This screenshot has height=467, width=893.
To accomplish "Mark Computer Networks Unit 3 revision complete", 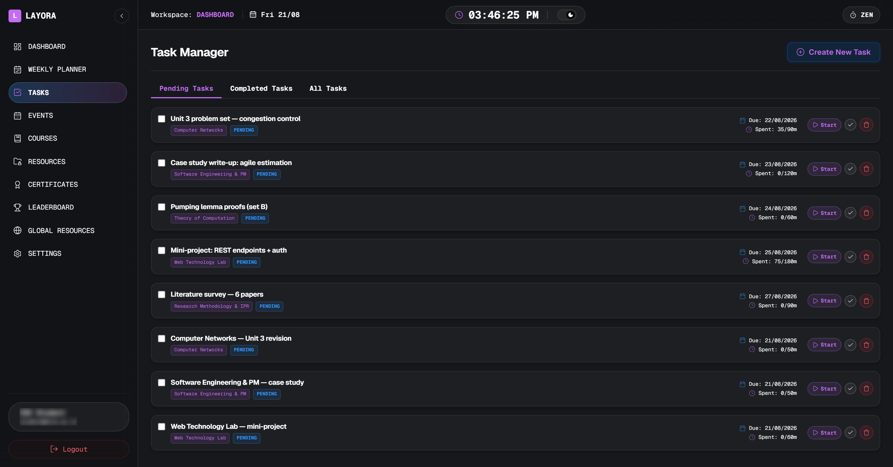I will coord(850,344).
